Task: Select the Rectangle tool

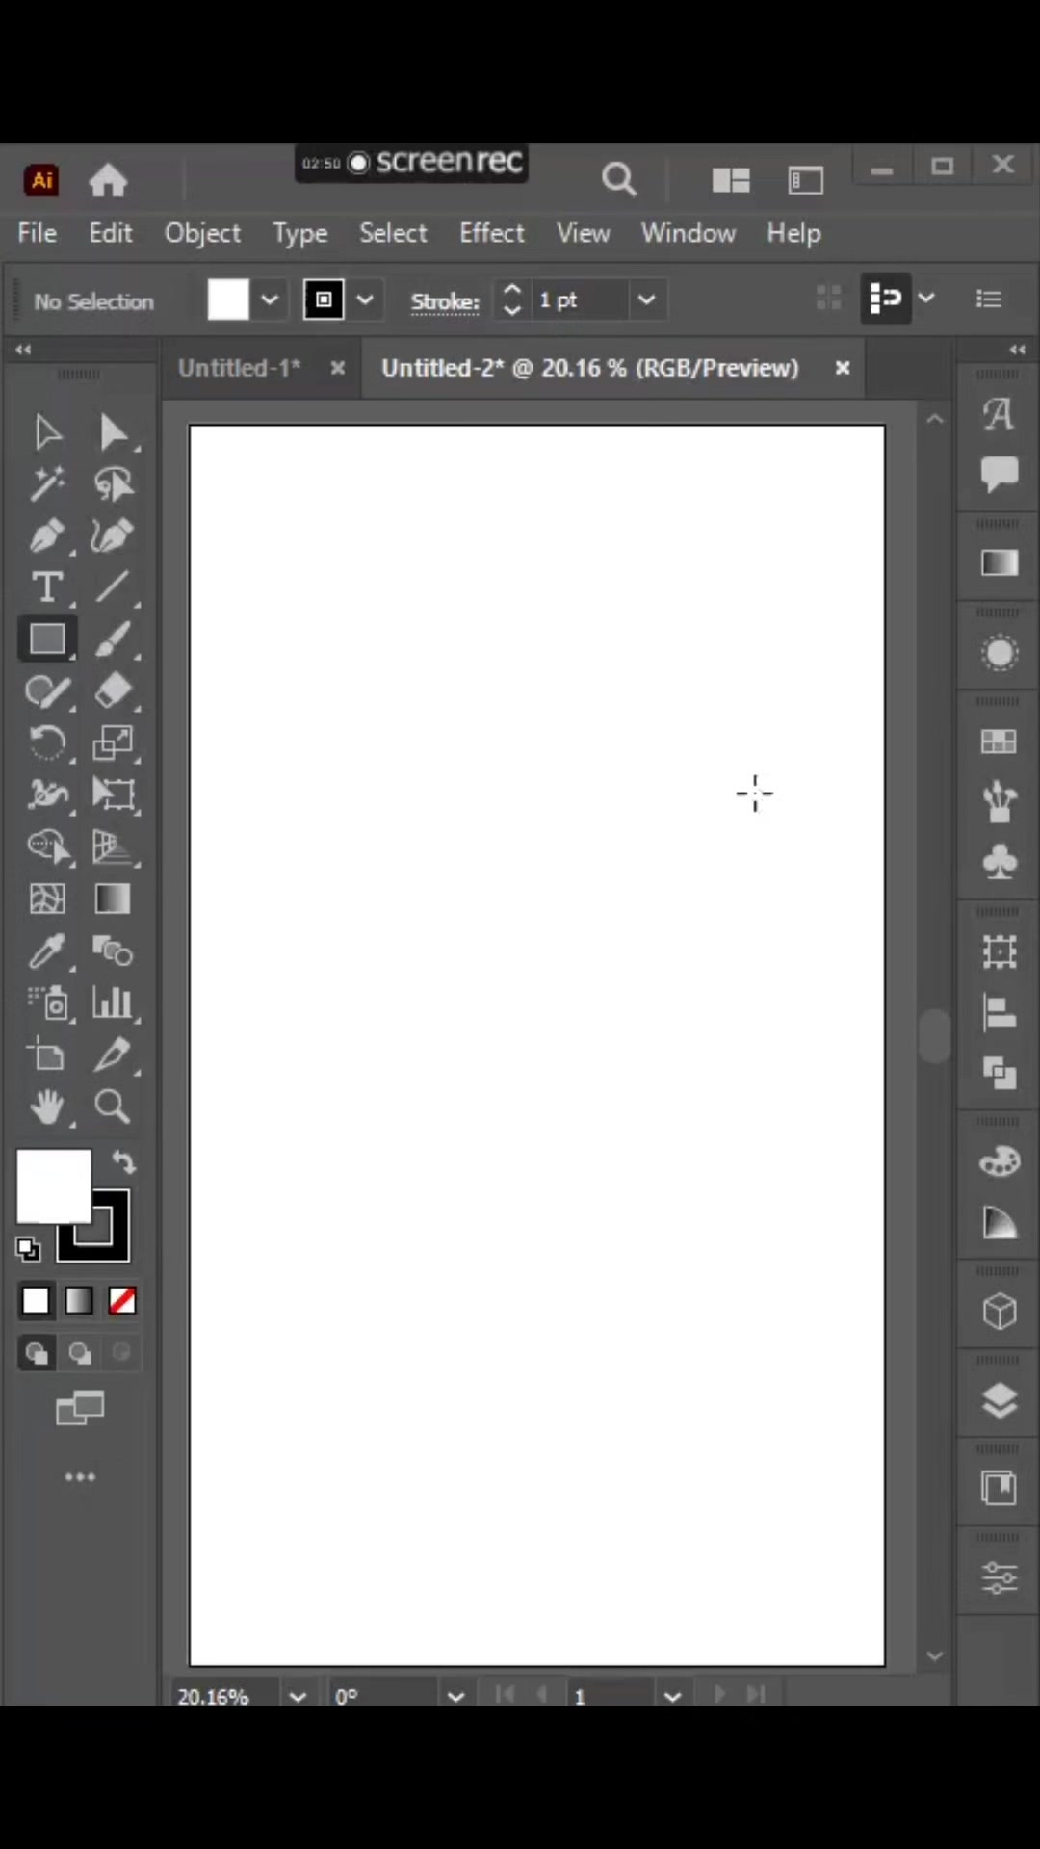Action: 47,639
